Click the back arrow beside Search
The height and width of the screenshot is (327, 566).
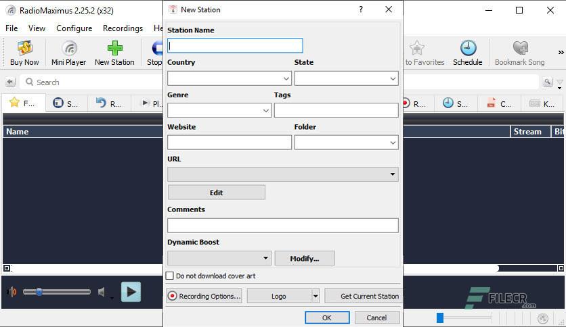pos(10,82)
